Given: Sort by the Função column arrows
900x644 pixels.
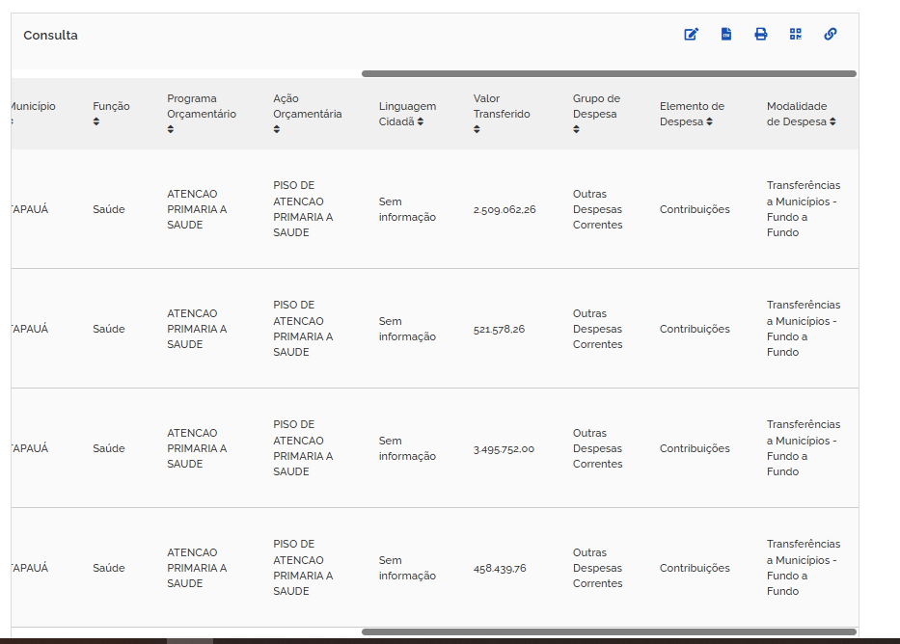Looking at the screenshot, I should point(96,121).
